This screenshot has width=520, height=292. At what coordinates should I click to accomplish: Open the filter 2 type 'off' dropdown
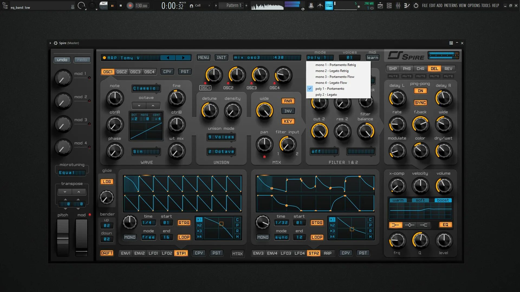(324, 152)
